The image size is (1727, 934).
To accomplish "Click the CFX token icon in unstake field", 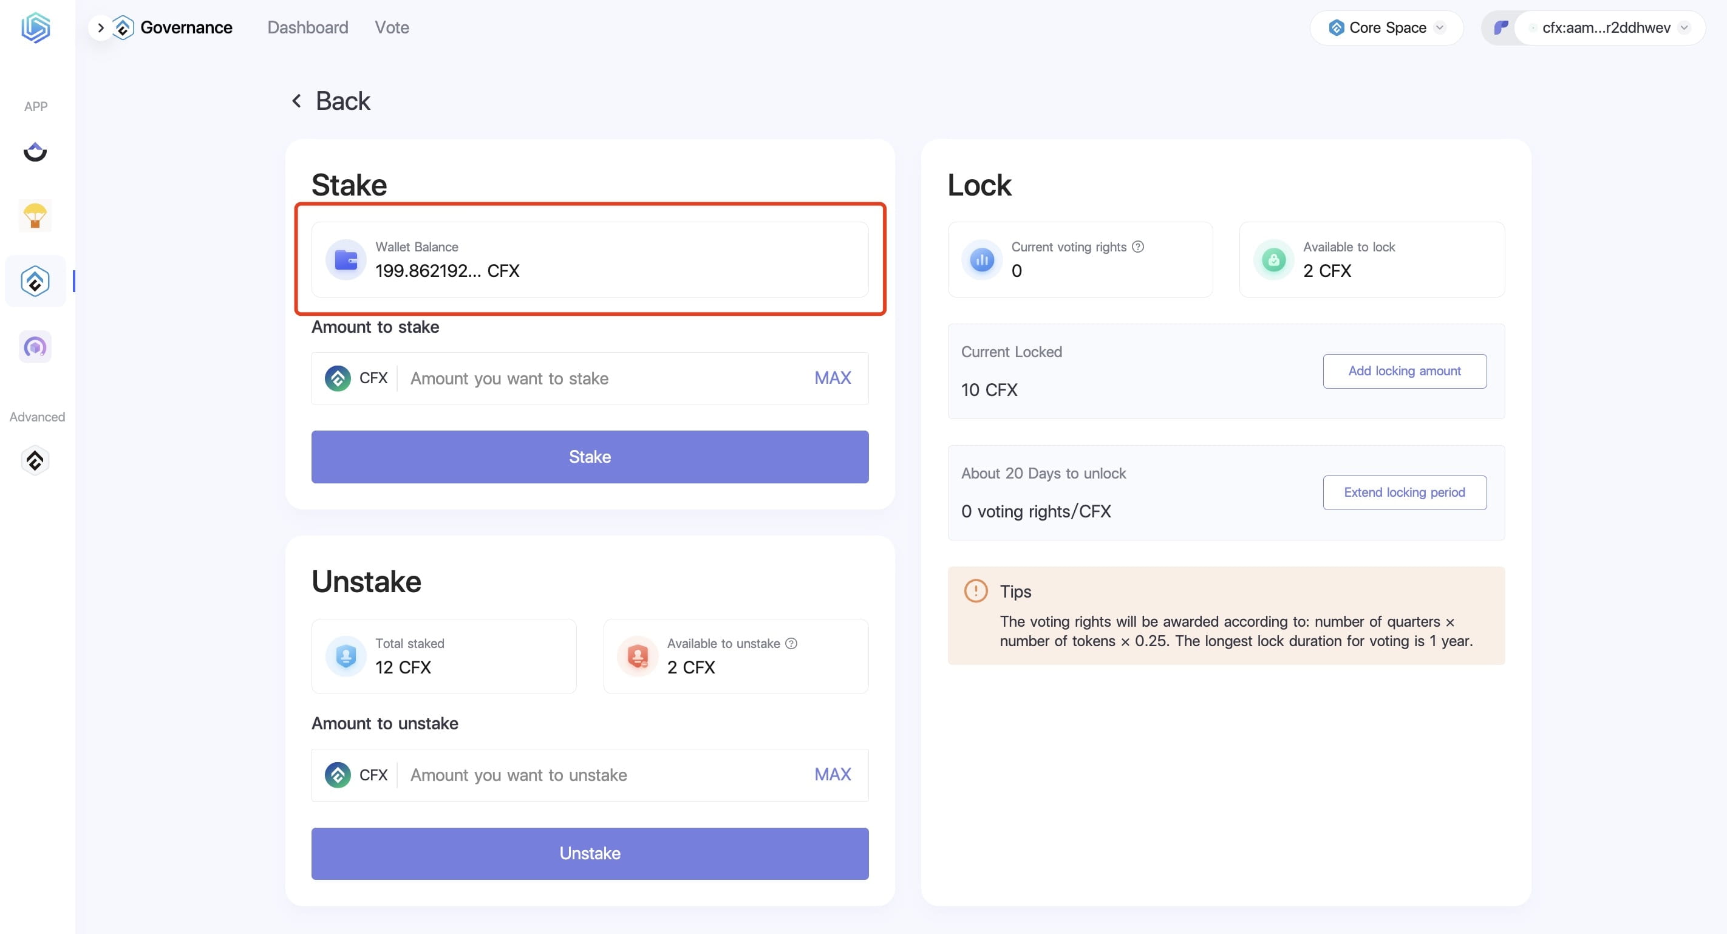I will (338, 774).
